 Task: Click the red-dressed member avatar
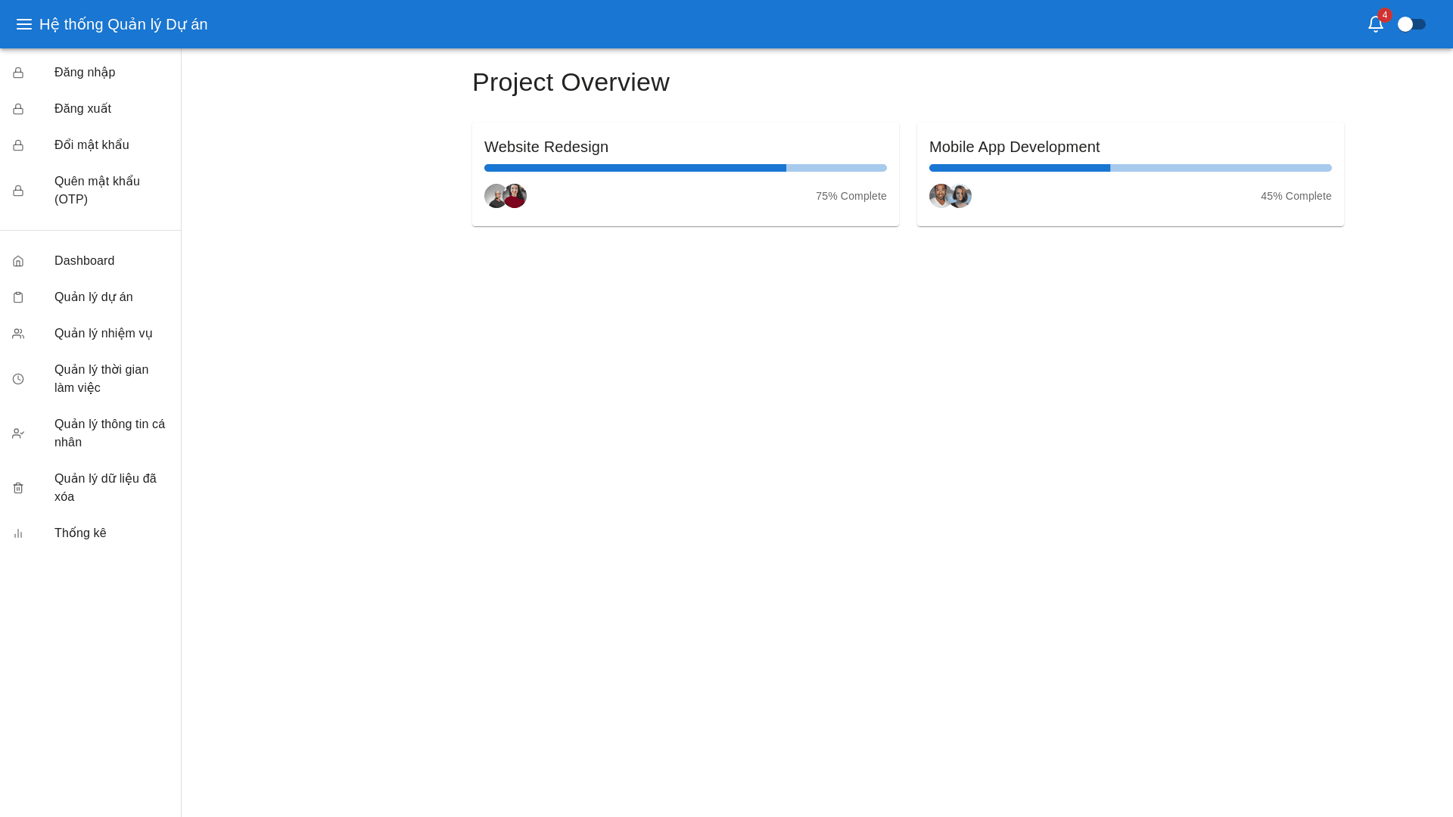point(517,196)
